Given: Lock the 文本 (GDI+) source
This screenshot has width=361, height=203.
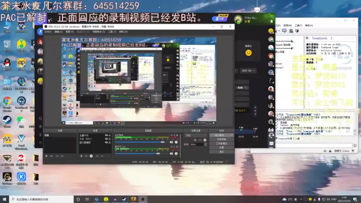Looking at the screenshot, I should [110, 139].
